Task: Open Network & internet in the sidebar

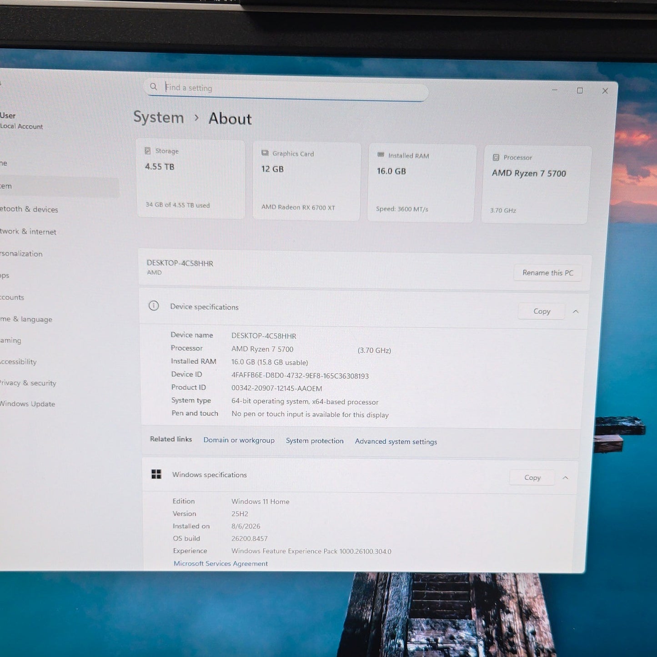Action: pyautogui.click(x=28, y=231)
